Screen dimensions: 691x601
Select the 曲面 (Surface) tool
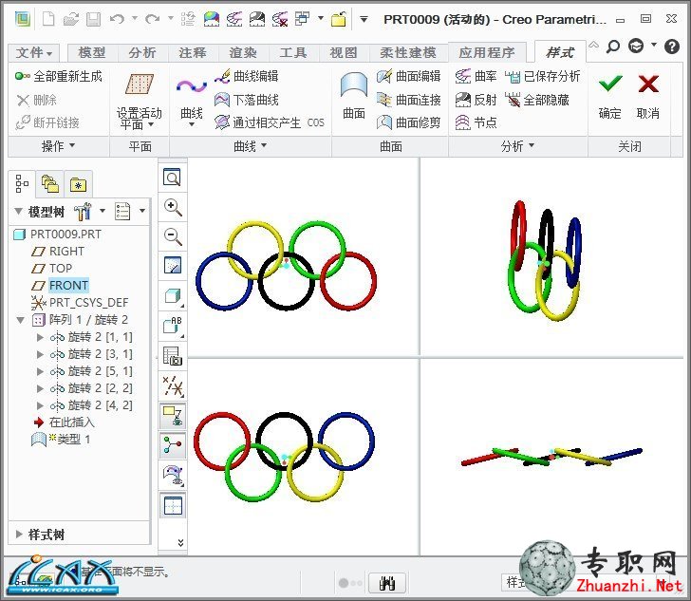click(x=354, y=96)
